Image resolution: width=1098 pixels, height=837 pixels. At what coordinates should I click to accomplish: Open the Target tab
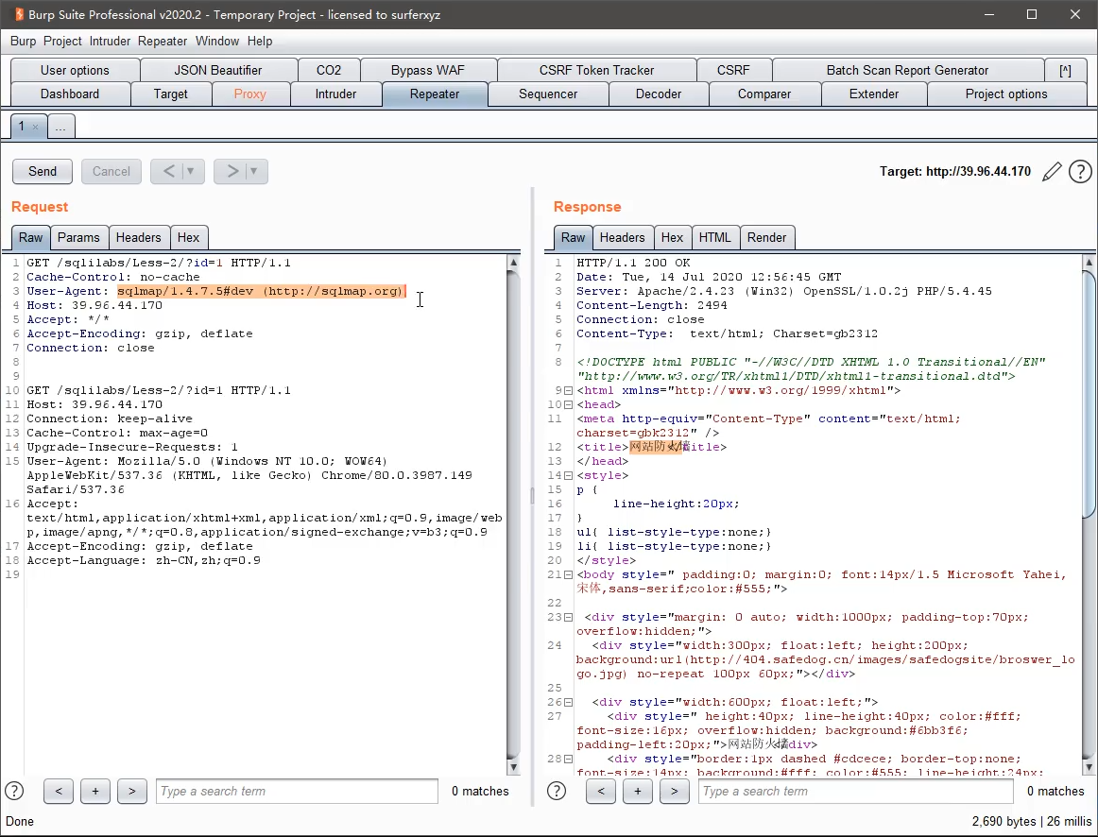[171, 94]
